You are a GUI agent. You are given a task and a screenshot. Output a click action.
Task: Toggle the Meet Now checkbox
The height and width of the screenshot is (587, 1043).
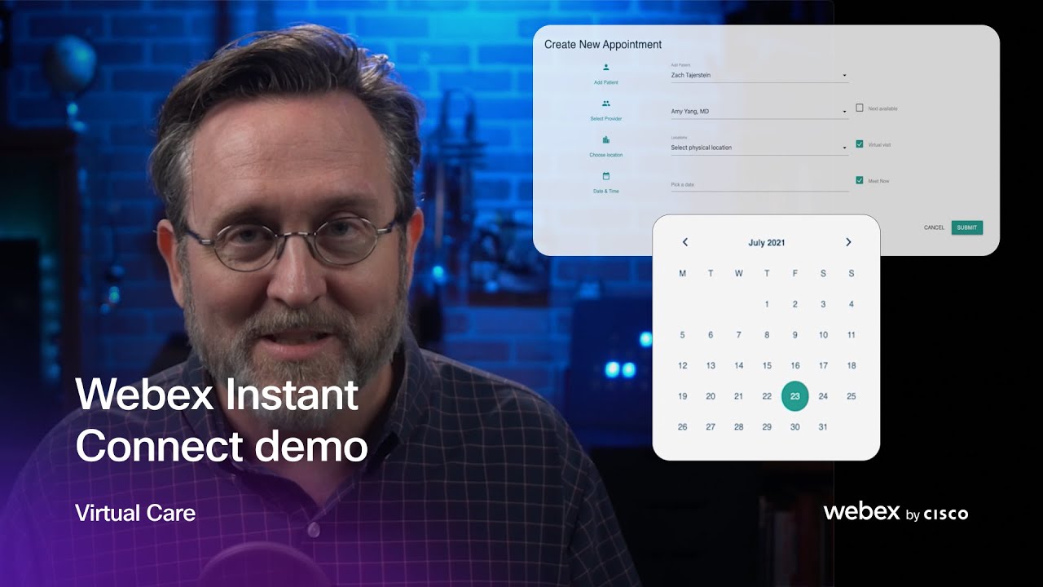coord(860,180)
